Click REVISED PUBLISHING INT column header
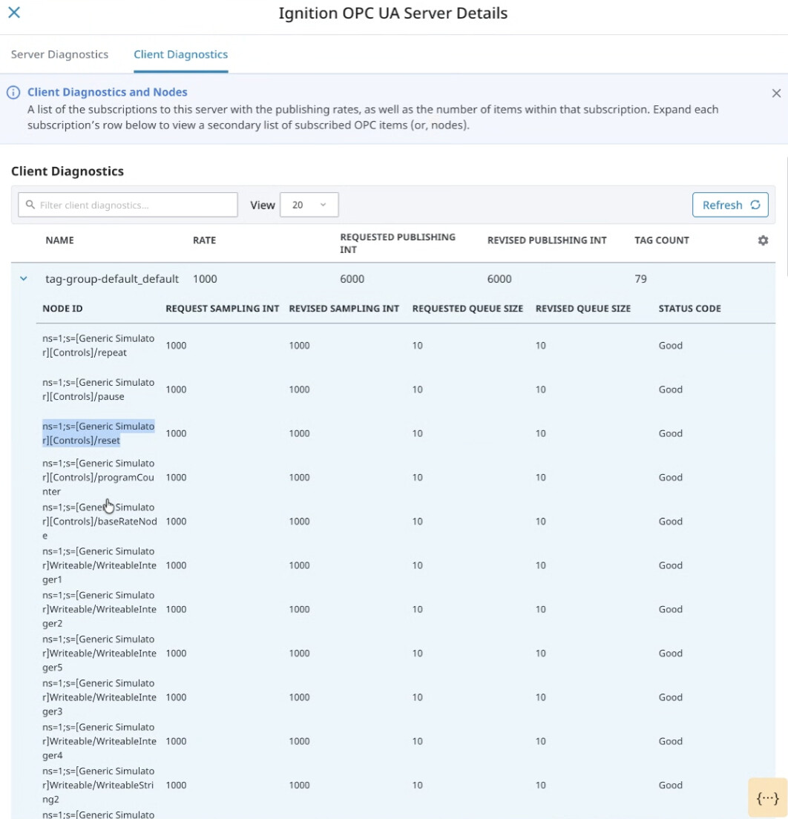 [547, 240]
